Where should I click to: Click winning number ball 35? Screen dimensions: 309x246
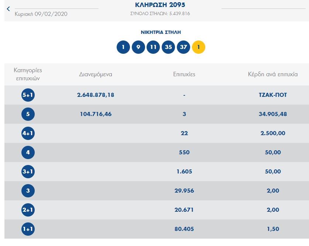168,47
